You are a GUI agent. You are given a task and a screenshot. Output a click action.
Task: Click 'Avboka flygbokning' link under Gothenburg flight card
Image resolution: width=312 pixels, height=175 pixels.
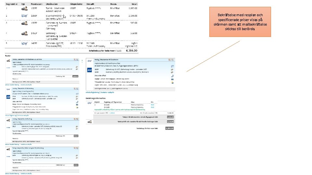tap(11, 115)
